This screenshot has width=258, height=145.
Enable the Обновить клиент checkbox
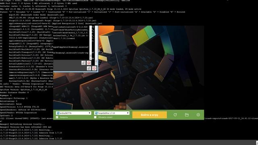[x=95, y=117]
